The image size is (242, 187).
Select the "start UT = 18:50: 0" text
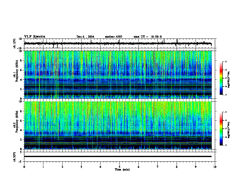coord(148,37)
